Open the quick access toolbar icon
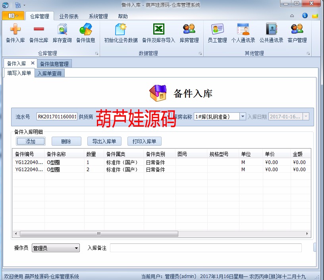Viewport: 324px width, 280px height. point(18,5)
